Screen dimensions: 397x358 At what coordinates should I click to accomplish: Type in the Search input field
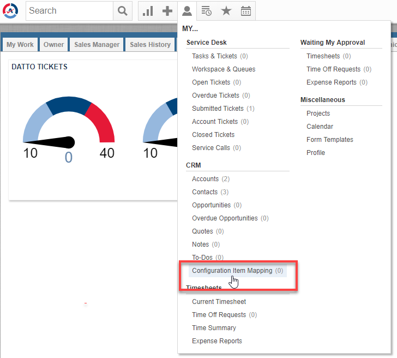(x=69, y=11)
